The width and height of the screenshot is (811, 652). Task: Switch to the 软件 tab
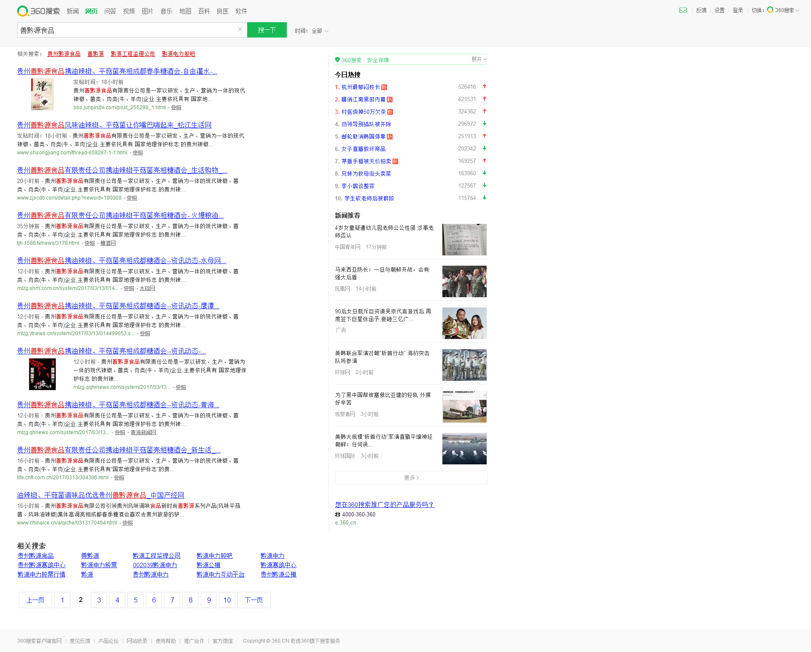pos(241,11)
